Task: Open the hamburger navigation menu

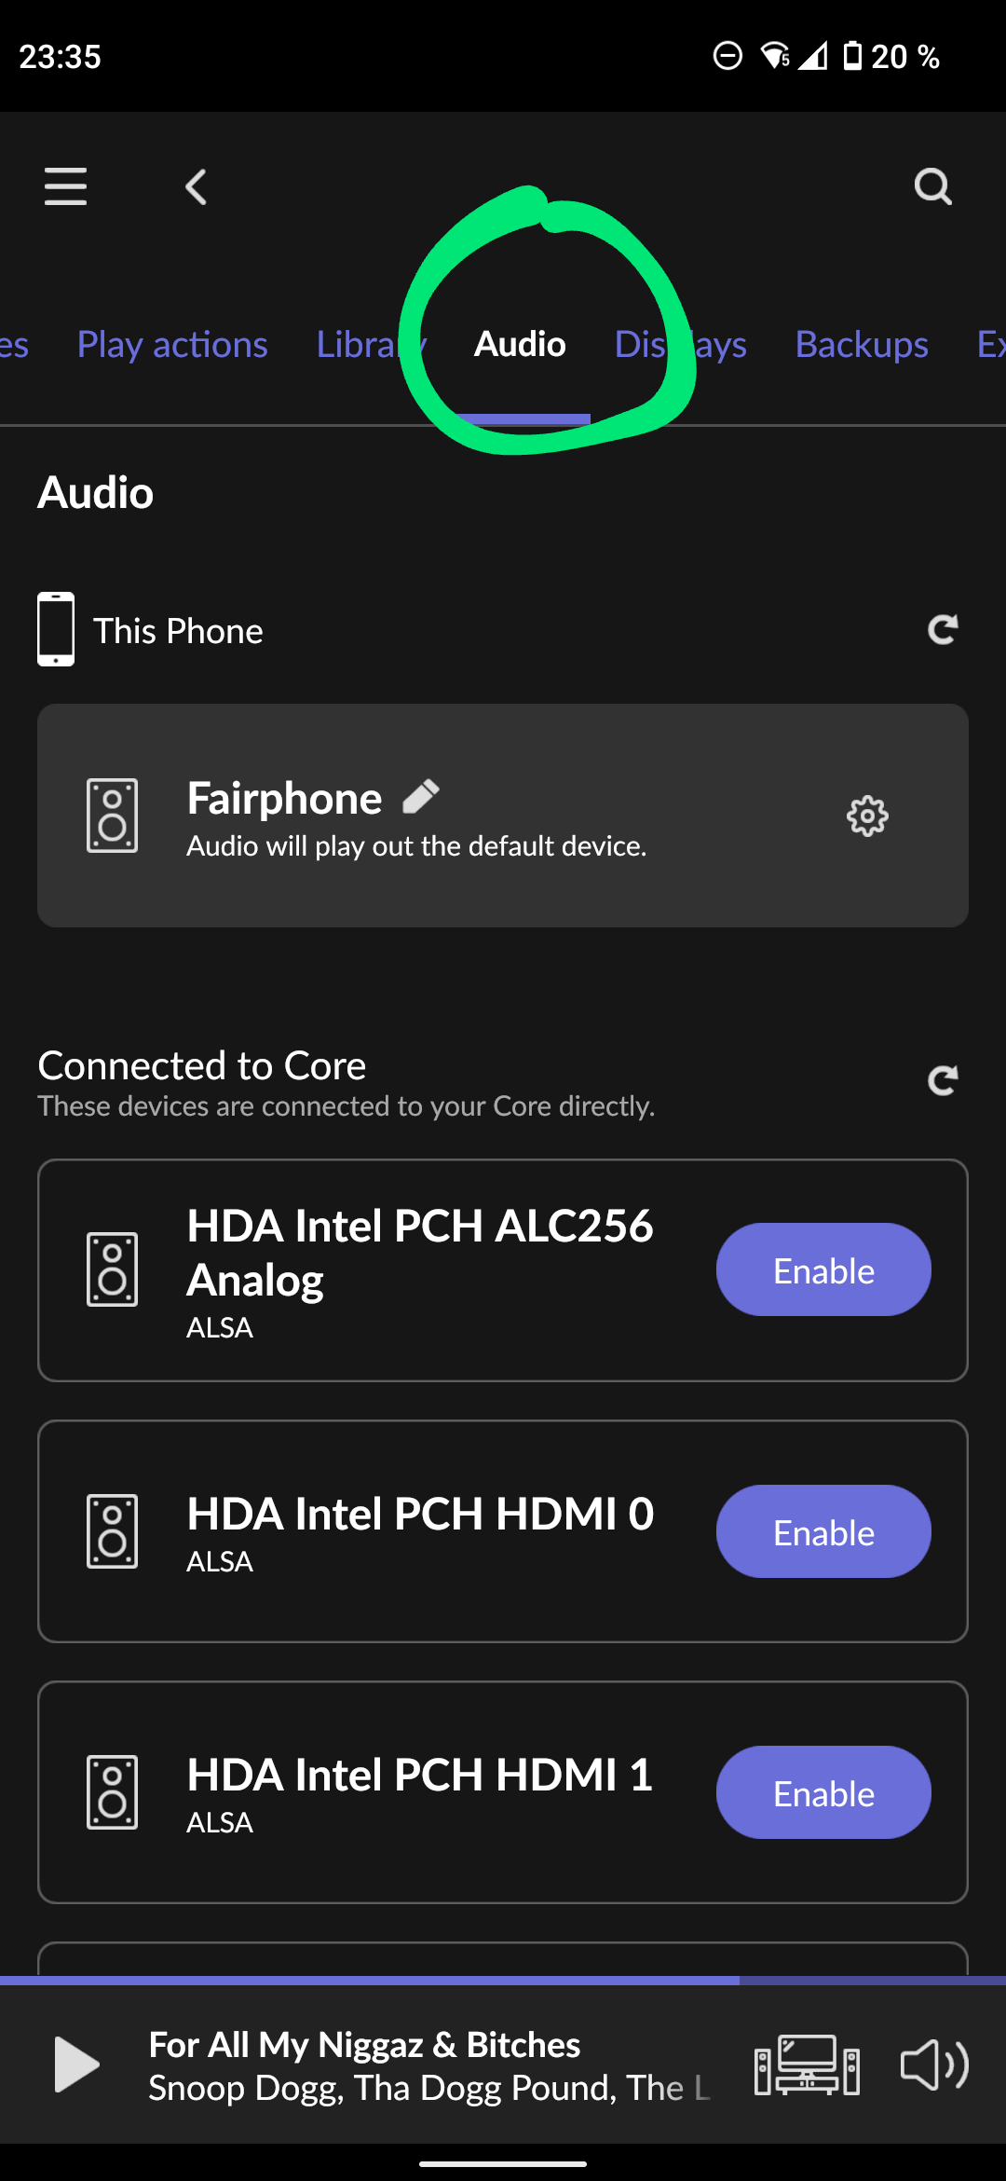Action: (x=65, y=186)
